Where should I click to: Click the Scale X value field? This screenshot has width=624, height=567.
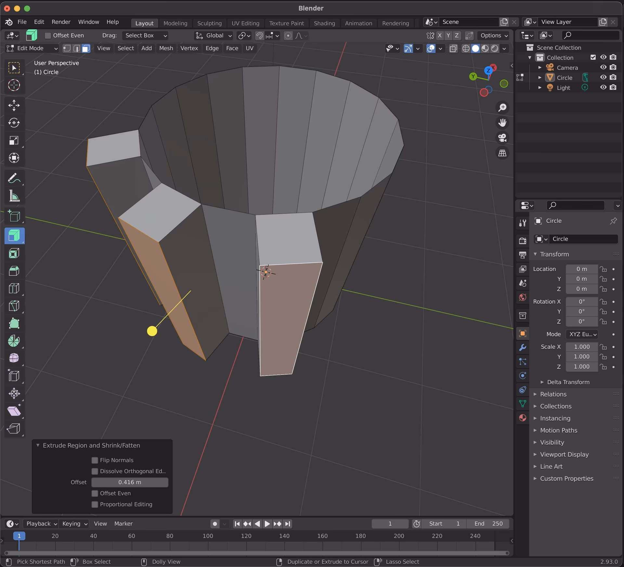tap(582, 347)
